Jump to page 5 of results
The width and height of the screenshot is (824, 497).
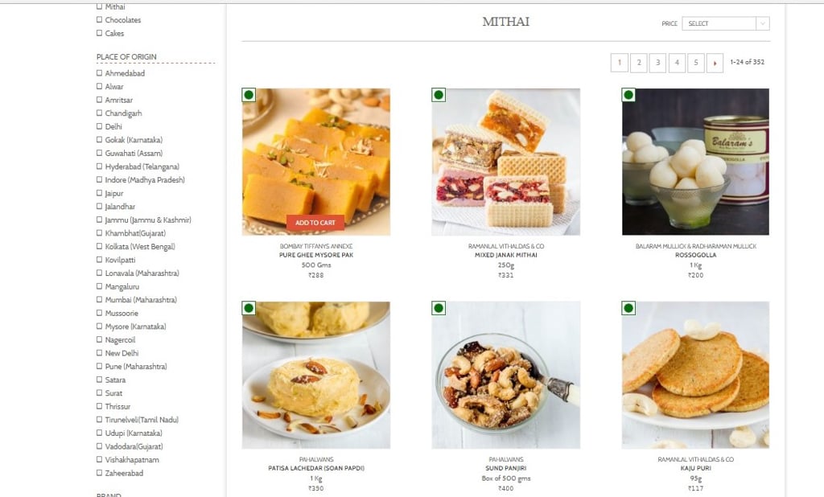[x=696, y=63]
